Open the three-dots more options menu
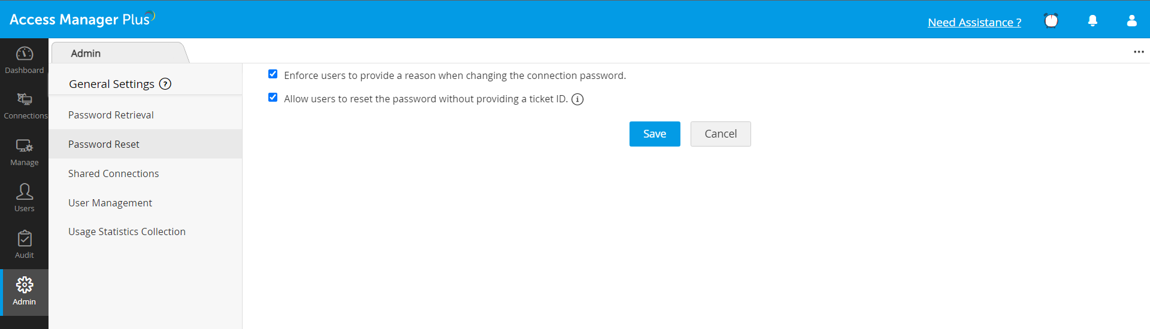1150x329 pixels. pos(1139,52)
